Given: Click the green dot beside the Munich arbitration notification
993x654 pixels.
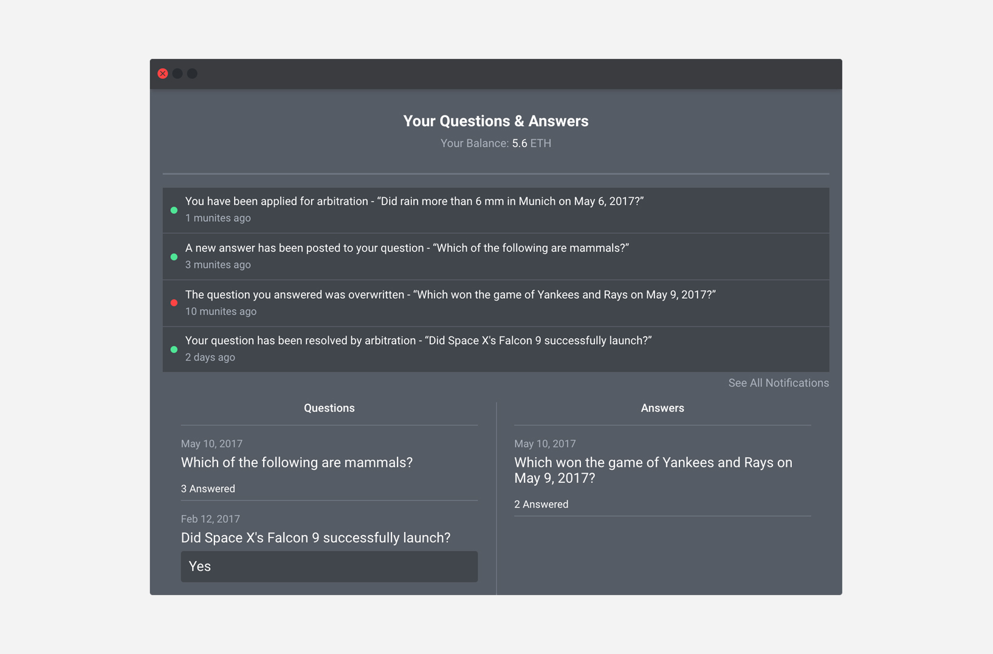Looking at the screenshot, I should pos(174,210).
